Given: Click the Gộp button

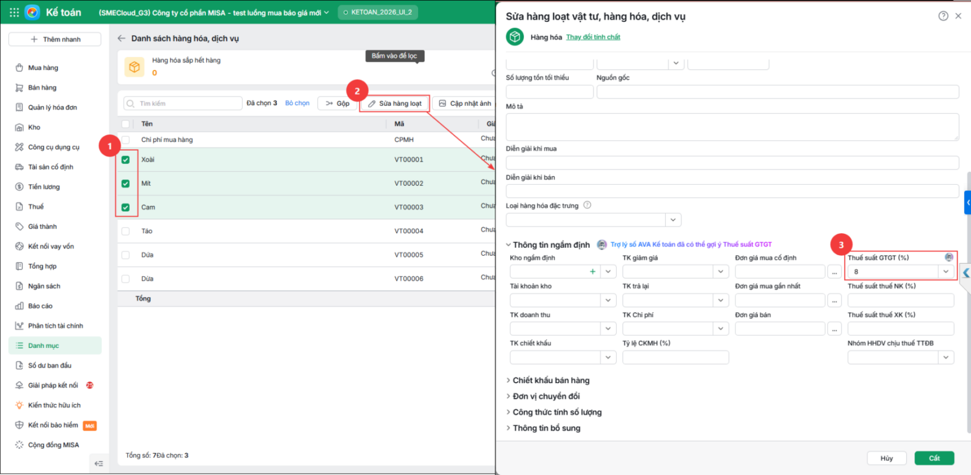Looking at the screenshot, I should [x=337, y=103].
